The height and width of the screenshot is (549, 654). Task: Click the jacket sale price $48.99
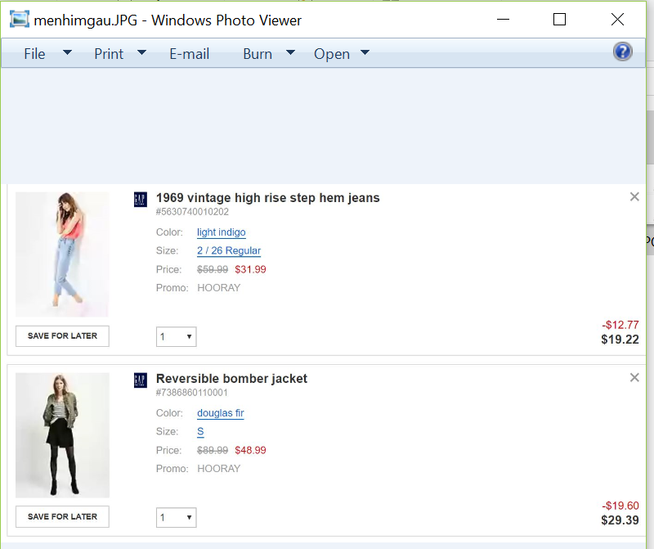[250, 450]
